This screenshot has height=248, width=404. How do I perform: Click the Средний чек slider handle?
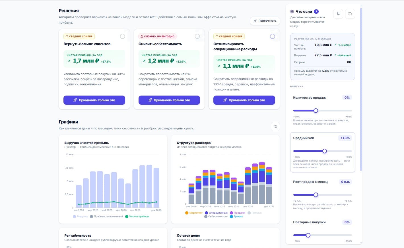coord(325,151)
